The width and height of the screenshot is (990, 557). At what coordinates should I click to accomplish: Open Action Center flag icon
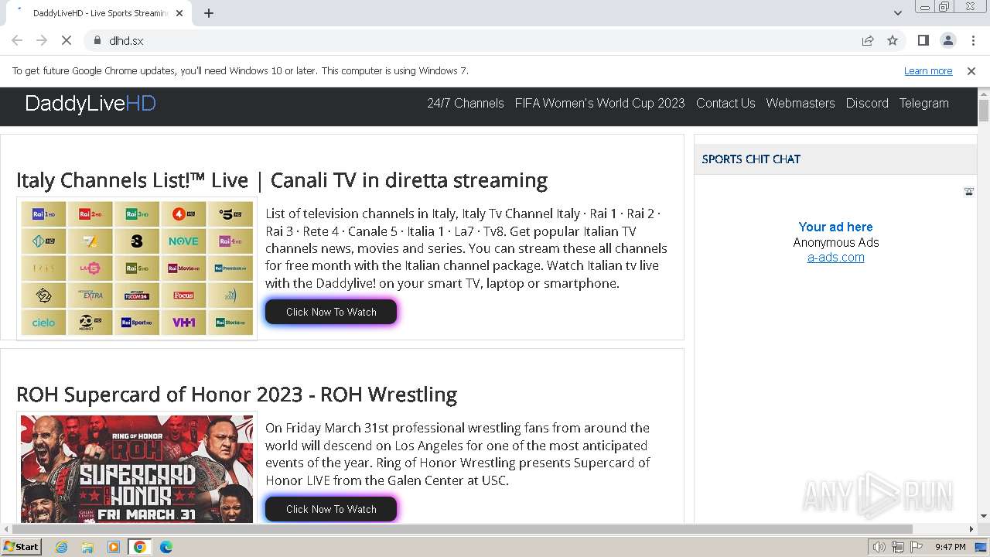917,547
